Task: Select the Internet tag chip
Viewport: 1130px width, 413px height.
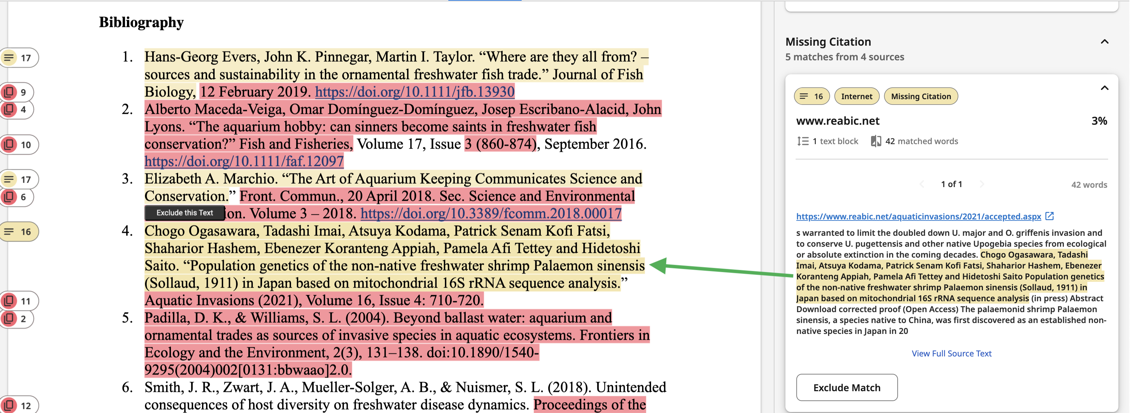Action: coord(856,96)
